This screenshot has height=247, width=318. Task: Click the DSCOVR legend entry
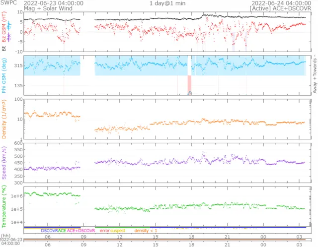49,231
